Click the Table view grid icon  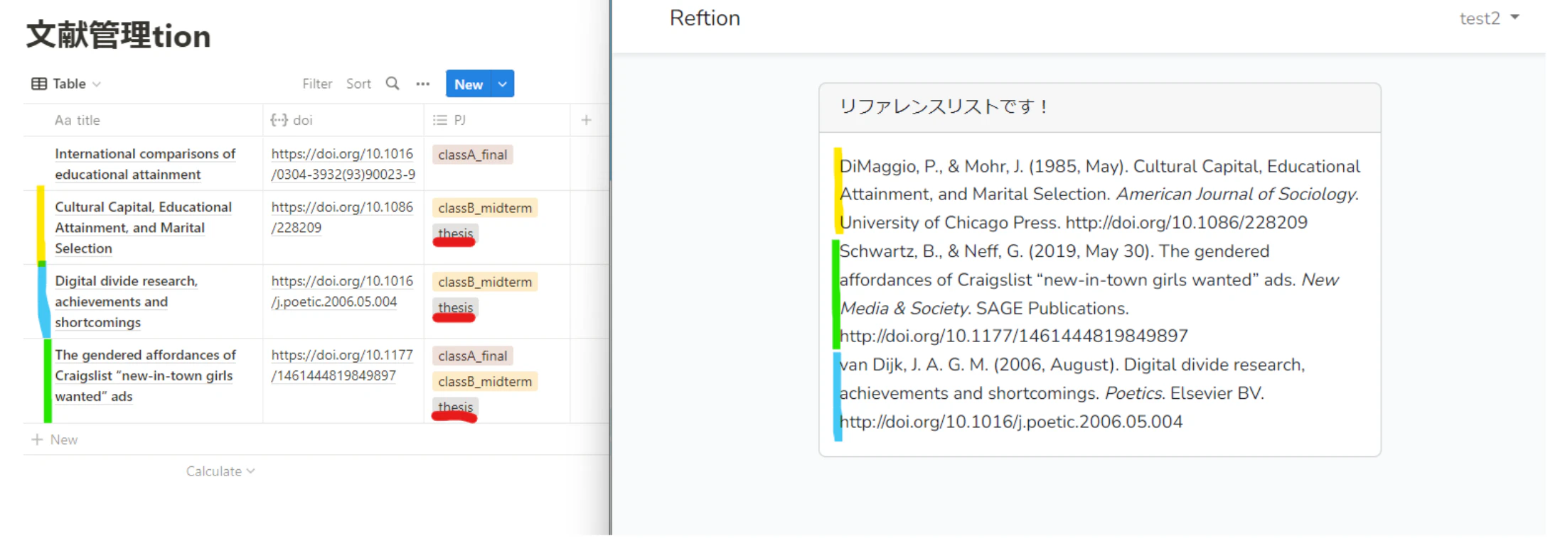39,84
